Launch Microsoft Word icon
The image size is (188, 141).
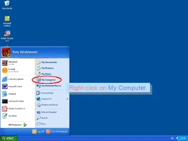5,86
